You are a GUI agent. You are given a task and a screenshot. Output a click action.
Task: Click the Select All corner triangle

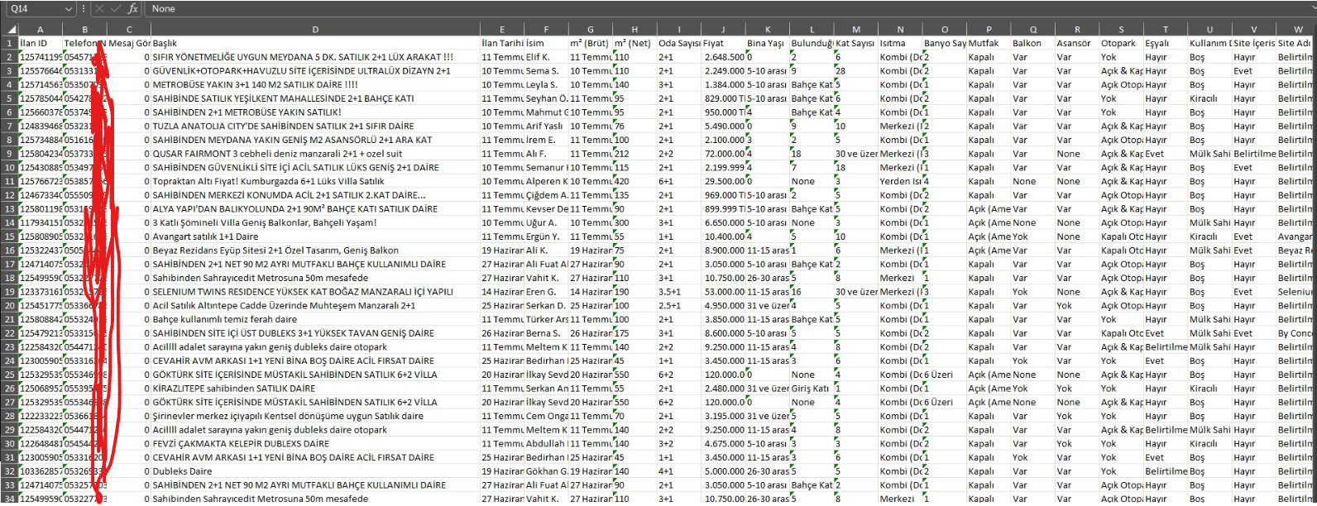pyautogui.click(x=11, y=30)
